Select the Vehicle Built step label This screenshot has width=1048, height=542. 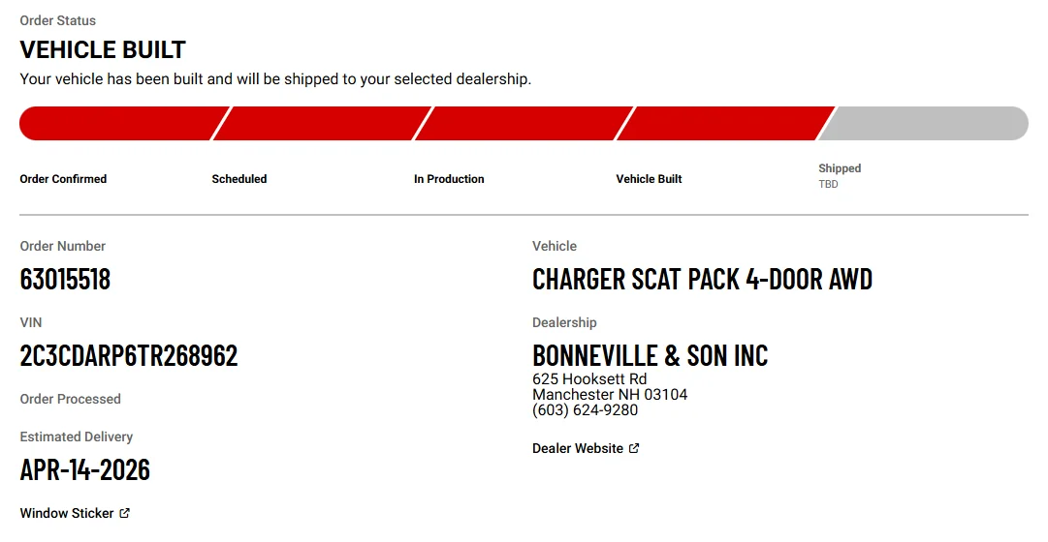click(x=649, y=179)
